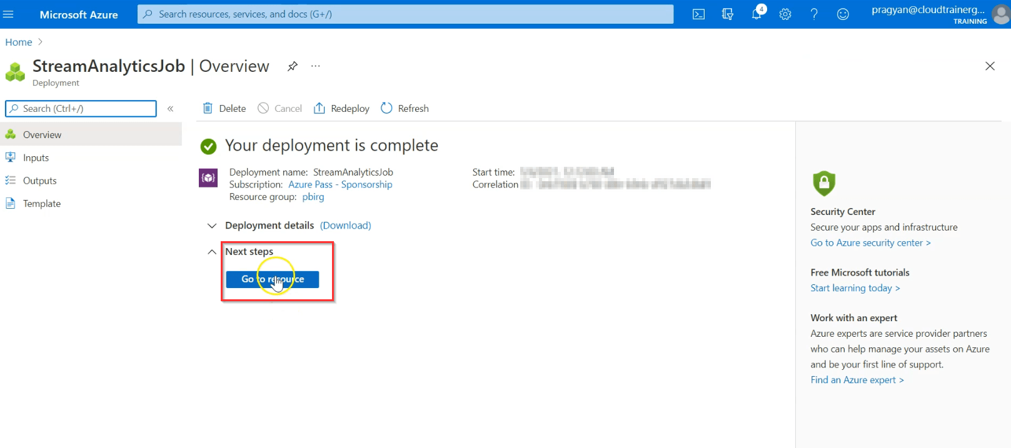
Task: Click the StreamAnalyticsJob deployment cubes icon
Action: [x=15, y=72]
